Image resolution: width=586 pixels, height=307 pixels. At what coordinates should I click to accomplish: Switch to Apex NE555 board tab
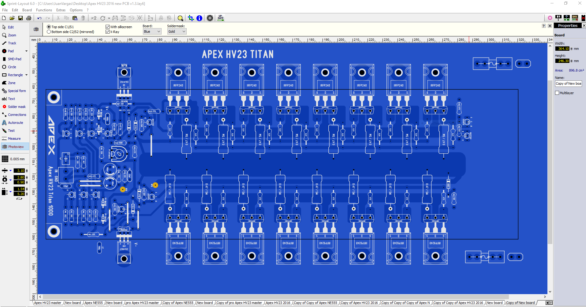[94, 303]
